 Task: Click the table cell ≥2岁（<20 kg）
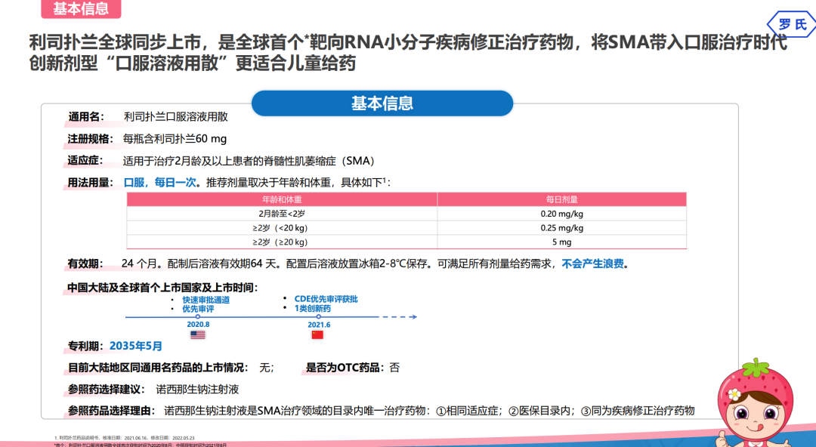tap(282, 228)
